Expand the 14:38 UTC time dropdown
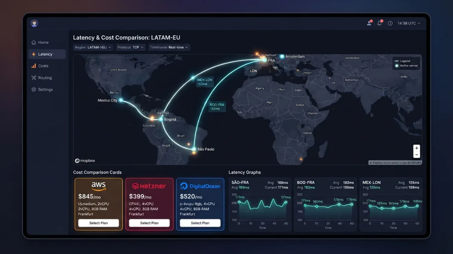This screenshot has height=254, width=453. tap(409, 23)
